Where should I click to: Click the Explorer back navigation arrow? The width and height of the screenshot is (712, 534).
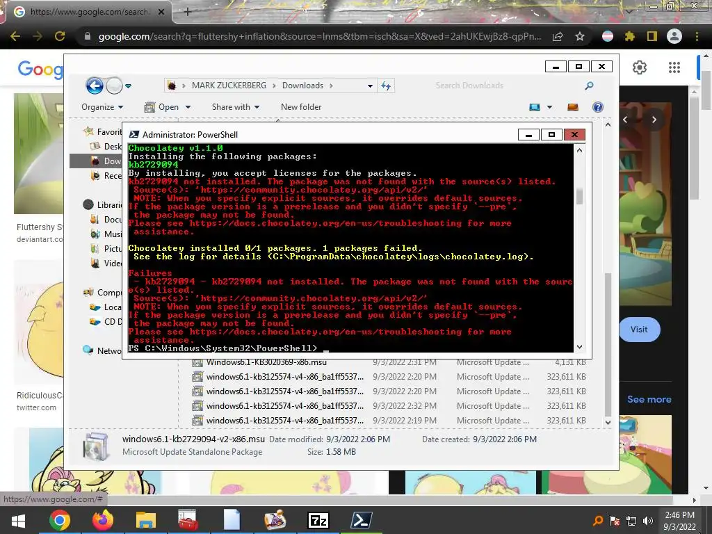click(95, 86)
